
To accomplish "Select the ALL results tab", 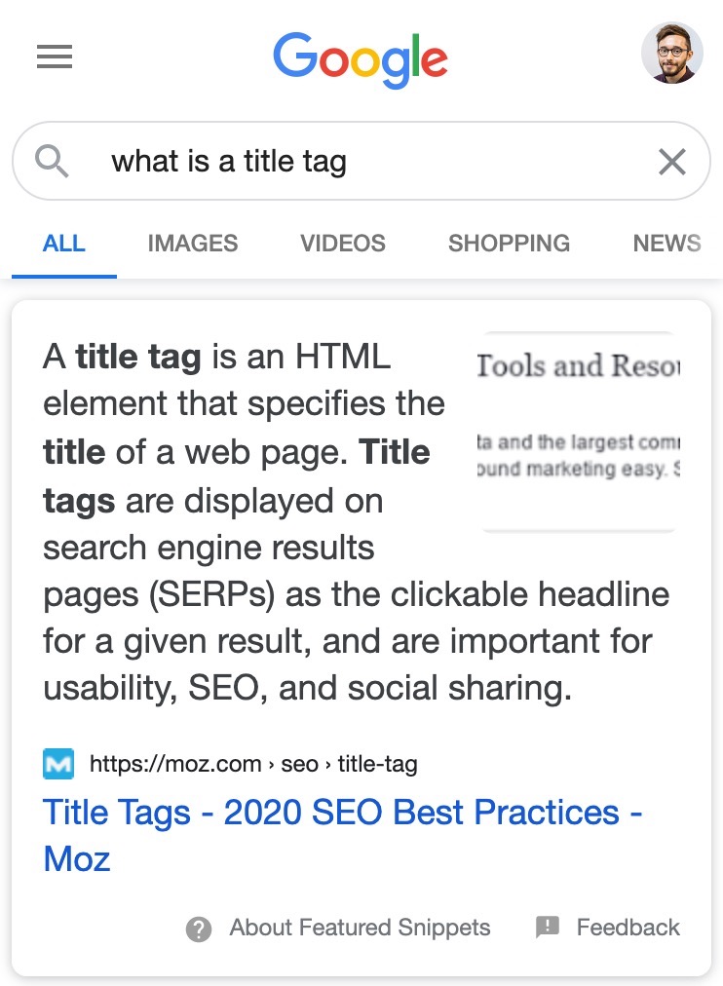I will pyautogui.click(x=64, y=244).
